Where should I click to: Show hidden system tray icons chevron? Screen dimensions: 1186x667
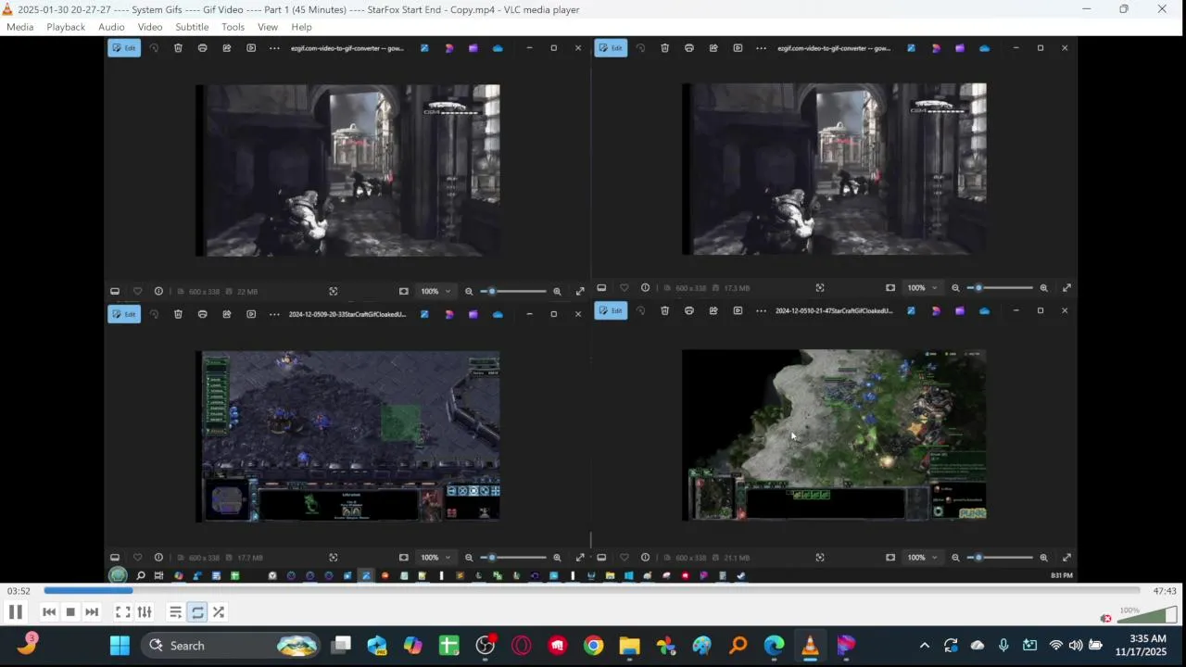point(924,646)
